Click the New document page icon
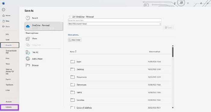211x112 pixels. click(x=4, y=21)
